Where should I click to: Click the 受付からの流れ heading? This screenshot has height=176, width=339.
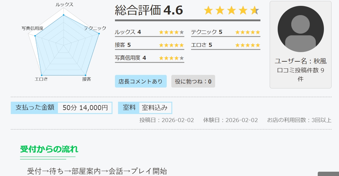point(49,149)
